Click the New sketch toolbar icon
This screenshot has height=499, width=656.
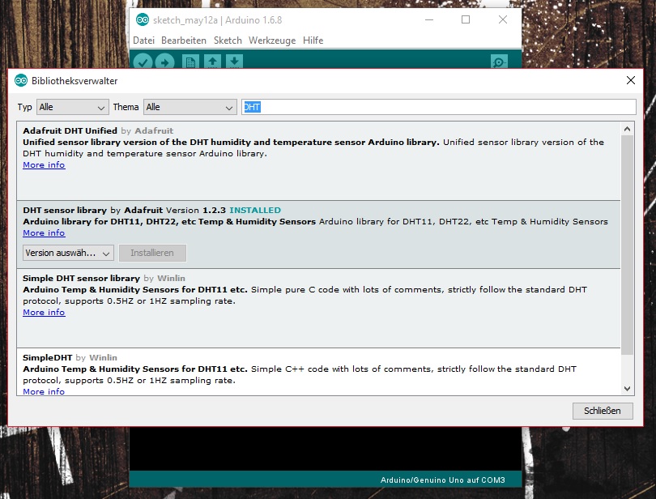[190, 62]
